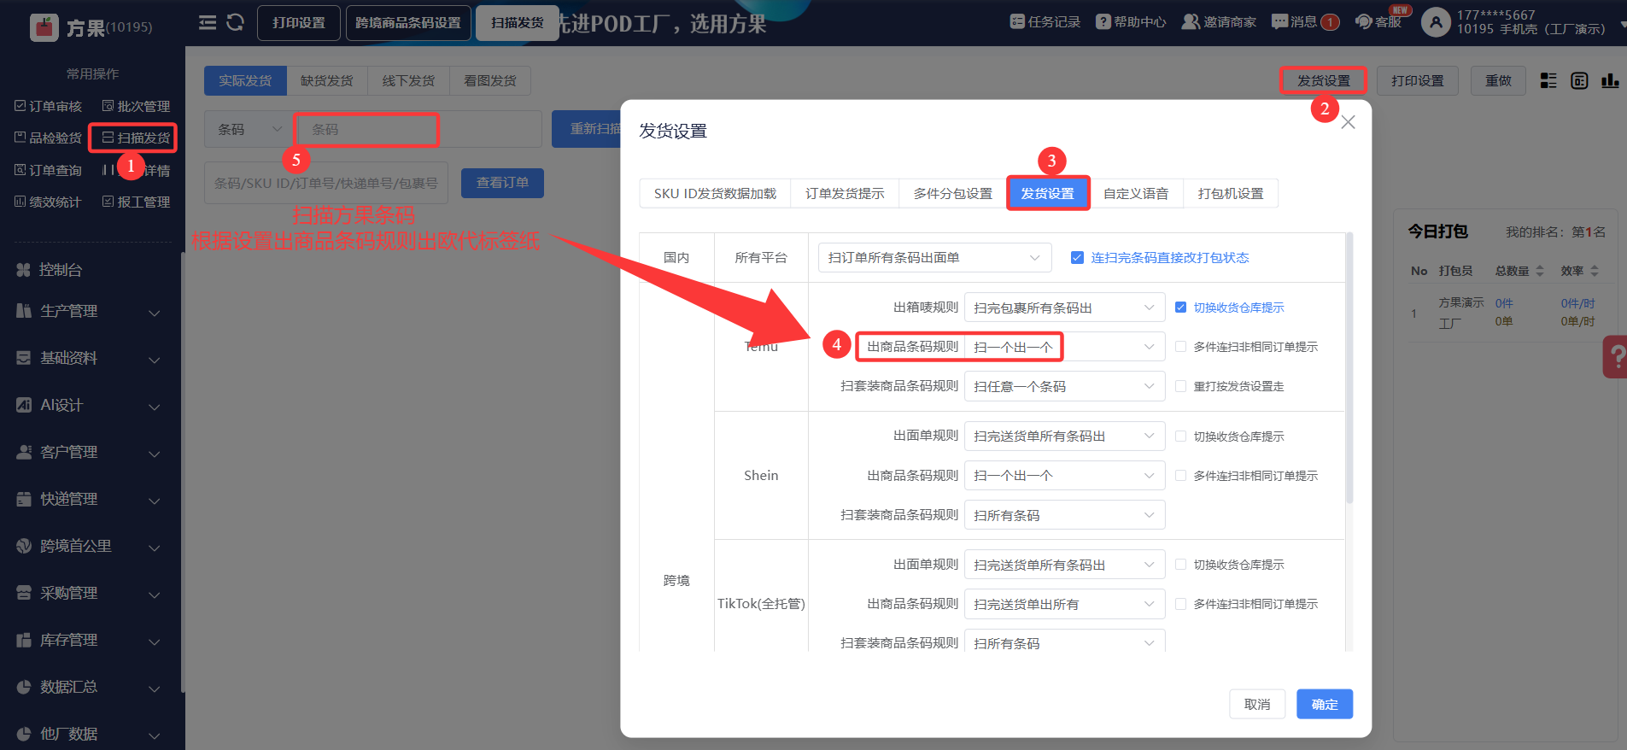Focus the 条码/SKU ID/订单号 search field
1627x750 pixels.
326,183
